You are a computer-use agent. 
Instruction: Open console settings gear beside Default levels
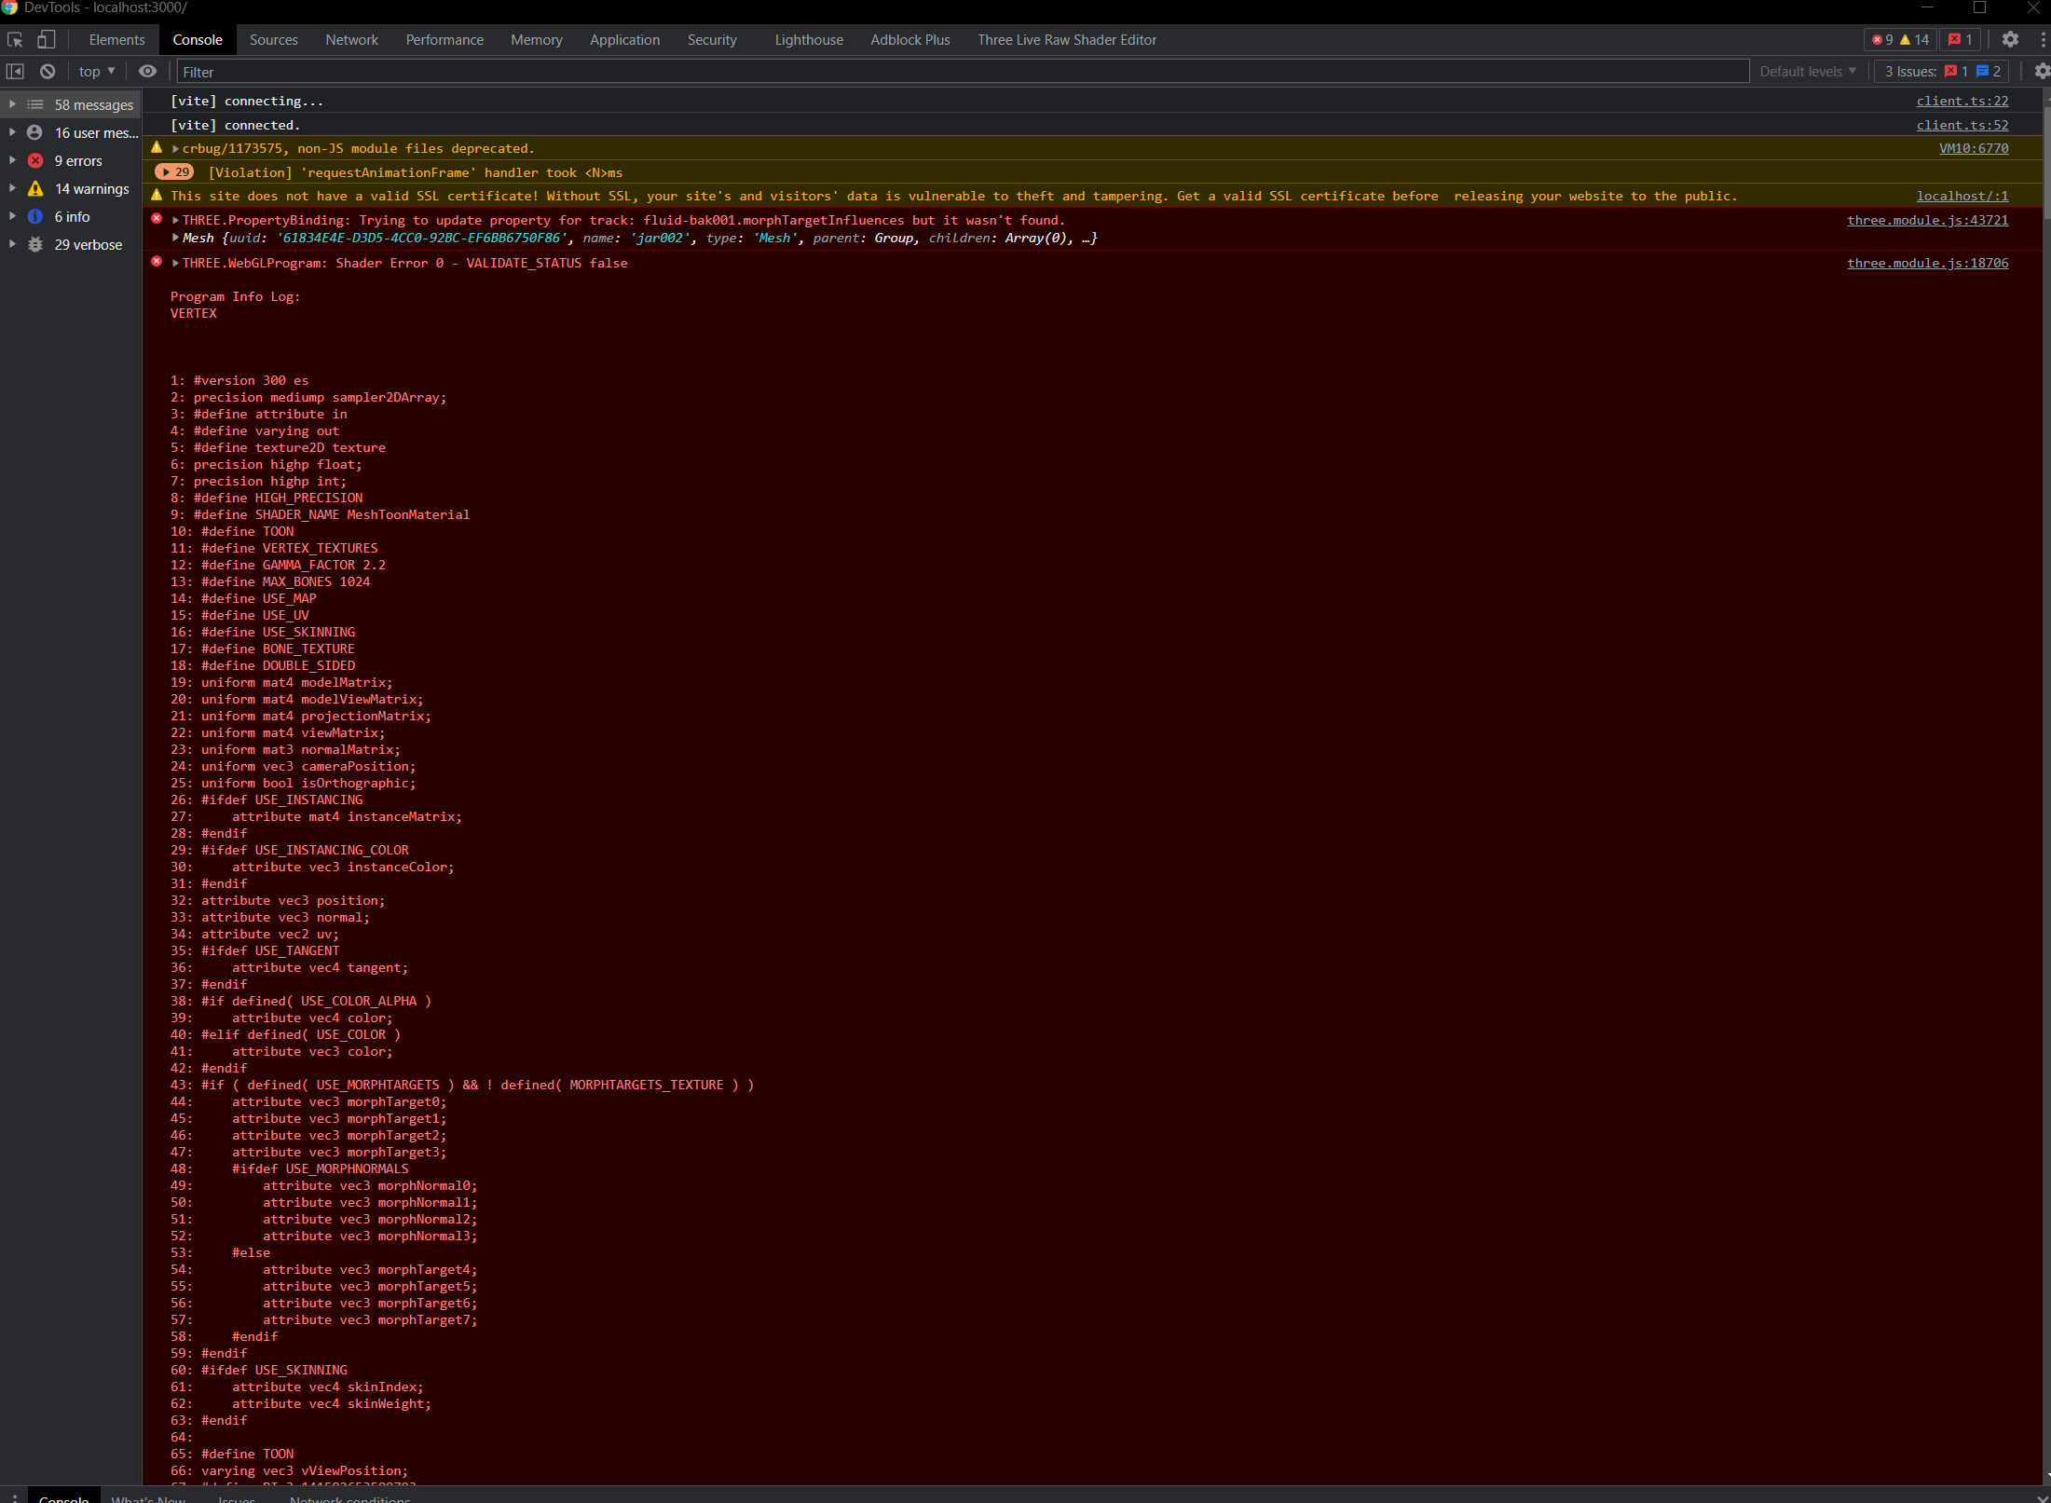point(2041,71)
